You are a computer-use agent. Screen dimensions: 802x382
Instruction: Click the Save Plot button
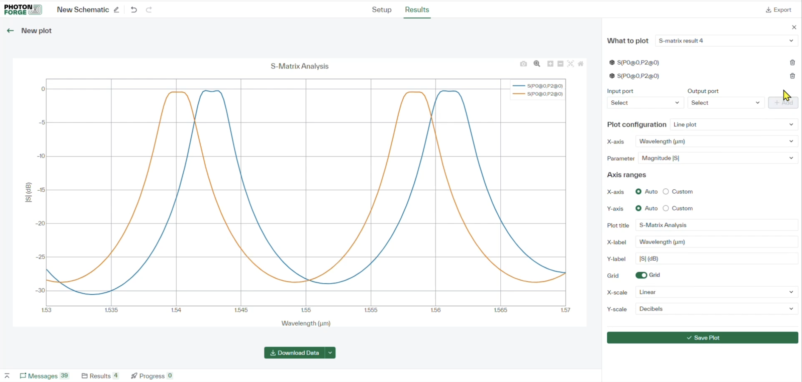[702, 338]
